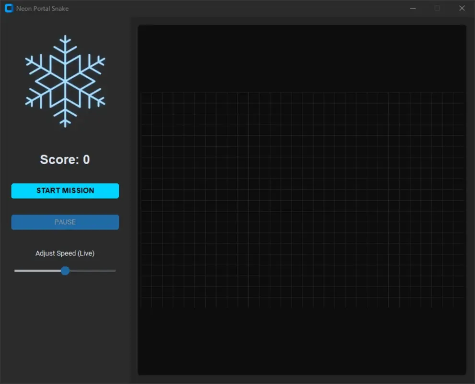This screenshot has height=384, width=475.
Task: Click the app icon in the title bar
Action: click(x=8, y=8)
